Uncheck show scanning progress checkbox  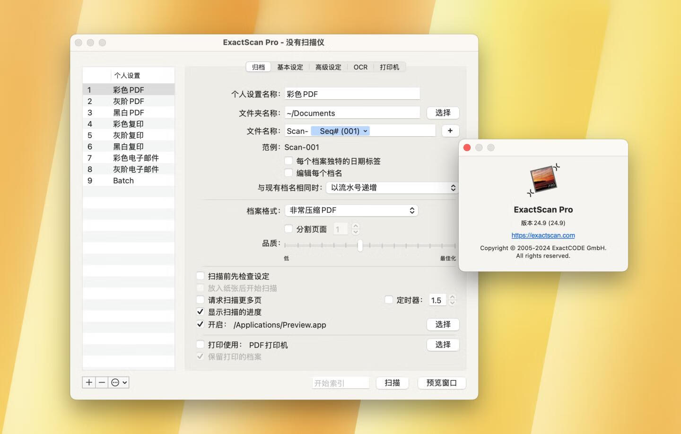pyautogui.click(x=201, y=312)
